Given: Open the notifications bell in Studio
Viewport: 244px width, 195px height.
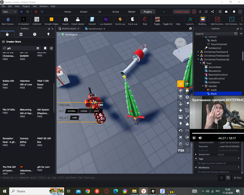Looking at the screenshot, I should coord(234,12).
